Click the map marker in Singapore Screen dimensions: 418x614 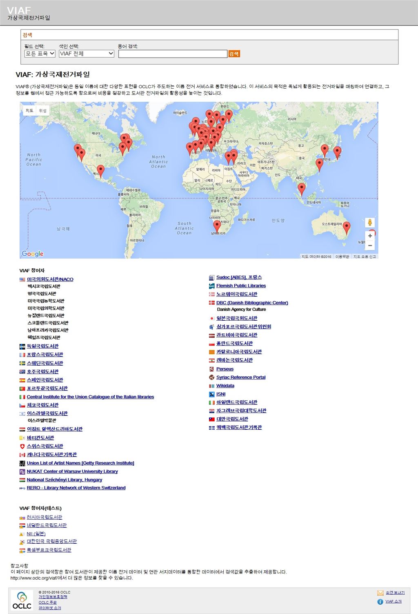coord(302,189)
